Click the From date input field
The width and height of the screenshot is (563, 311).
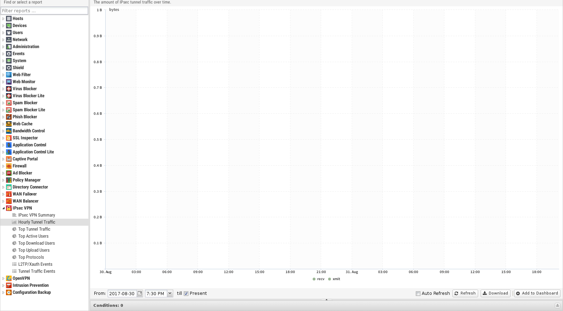(x=122, y=293)
